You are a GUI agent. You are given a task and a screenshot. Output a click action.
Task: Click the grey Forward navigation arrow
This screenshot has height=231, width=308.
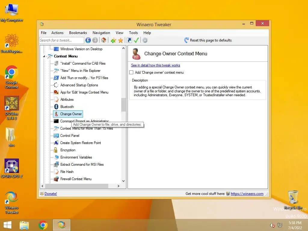click(x=95, y=40)
